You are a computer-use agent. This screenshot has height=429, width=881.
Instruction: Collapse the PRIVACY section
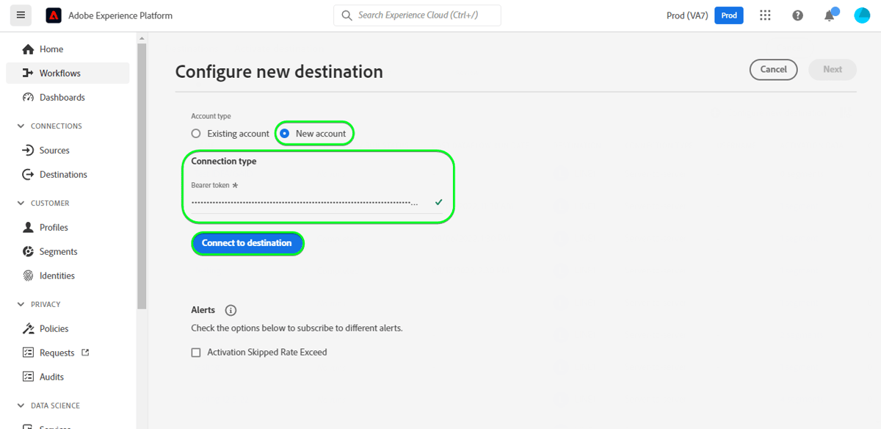point(21,303)
